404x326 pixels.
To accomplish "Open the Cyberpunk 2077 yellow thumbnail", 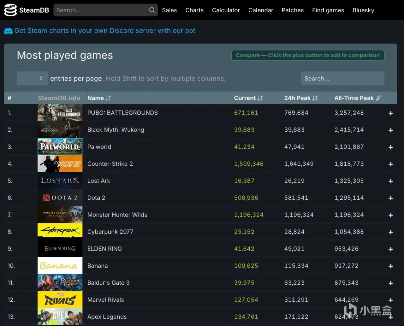I will pyautogui.click(x=60, y=232).
